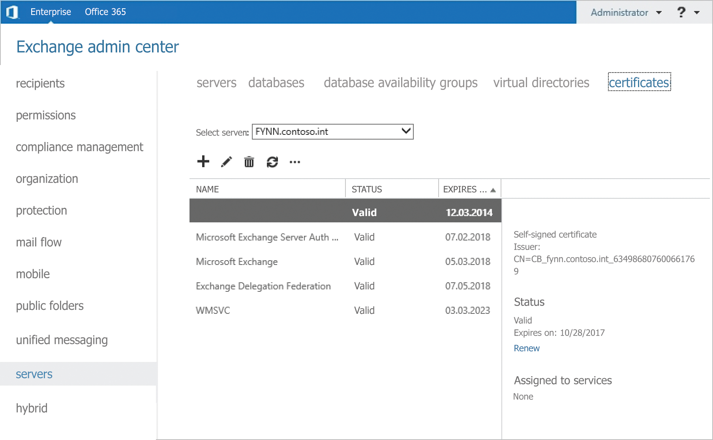Click the refresh icon above the certificate list

pos(272,162)
